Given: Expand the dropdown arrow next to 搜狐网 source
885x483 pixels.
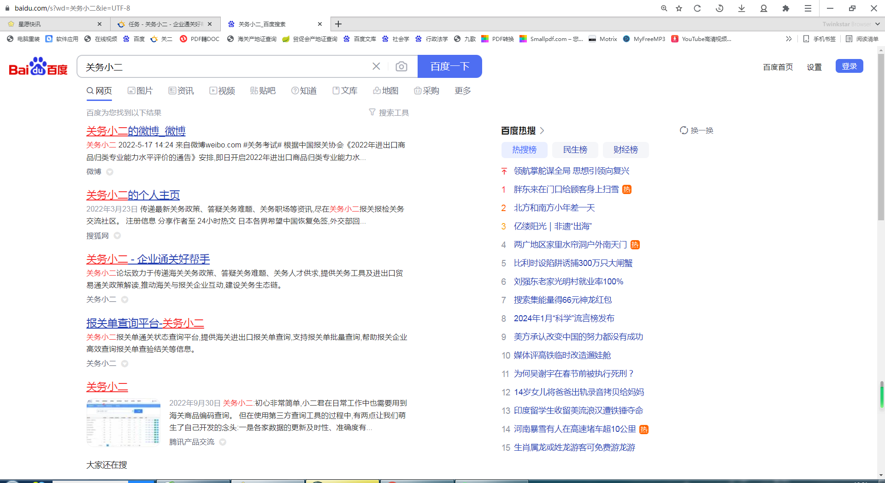Looking at the screenshot, I should coord(117,236).
